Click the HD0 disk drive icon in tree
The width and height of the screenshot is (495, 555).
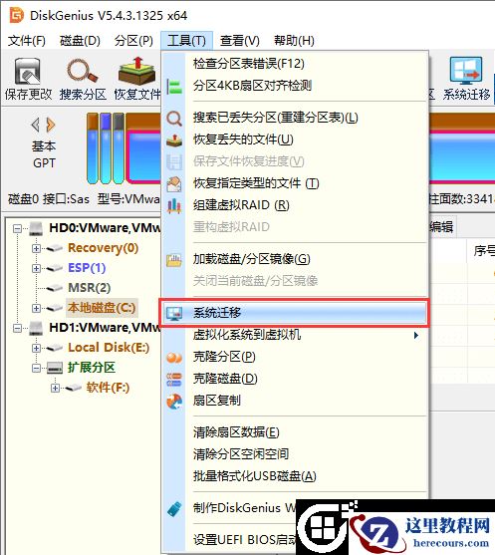pos(36,228)
